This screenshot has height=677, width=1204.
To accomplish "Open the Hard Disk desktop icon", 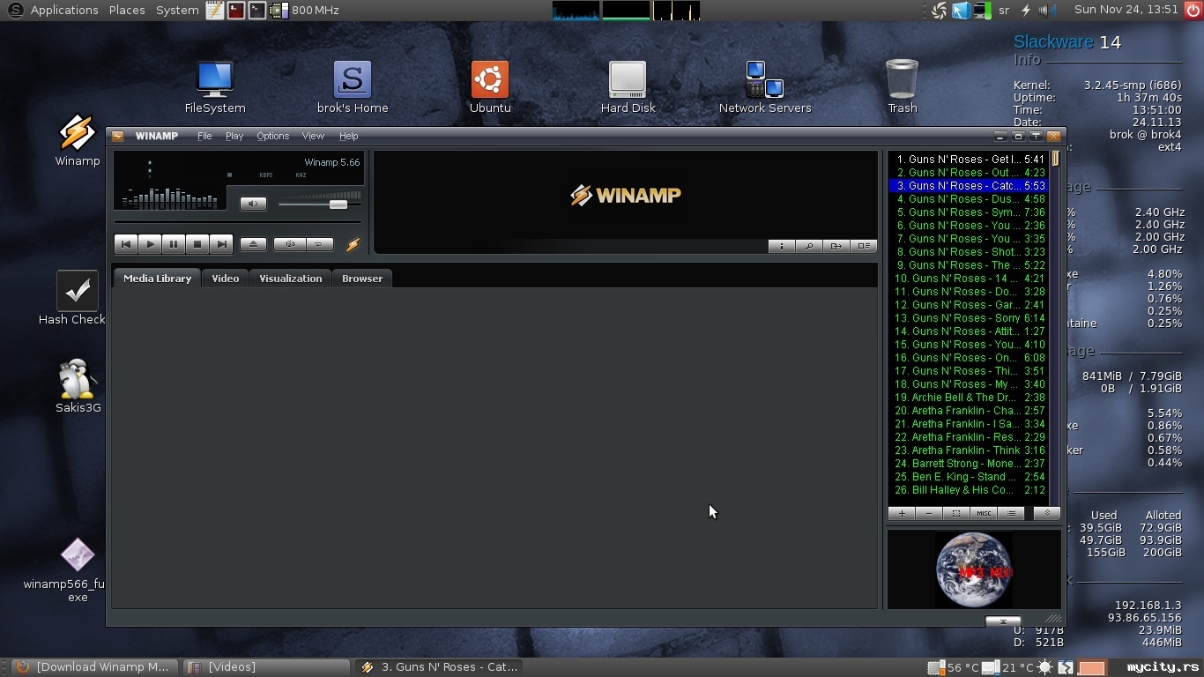I will [628, 87].
